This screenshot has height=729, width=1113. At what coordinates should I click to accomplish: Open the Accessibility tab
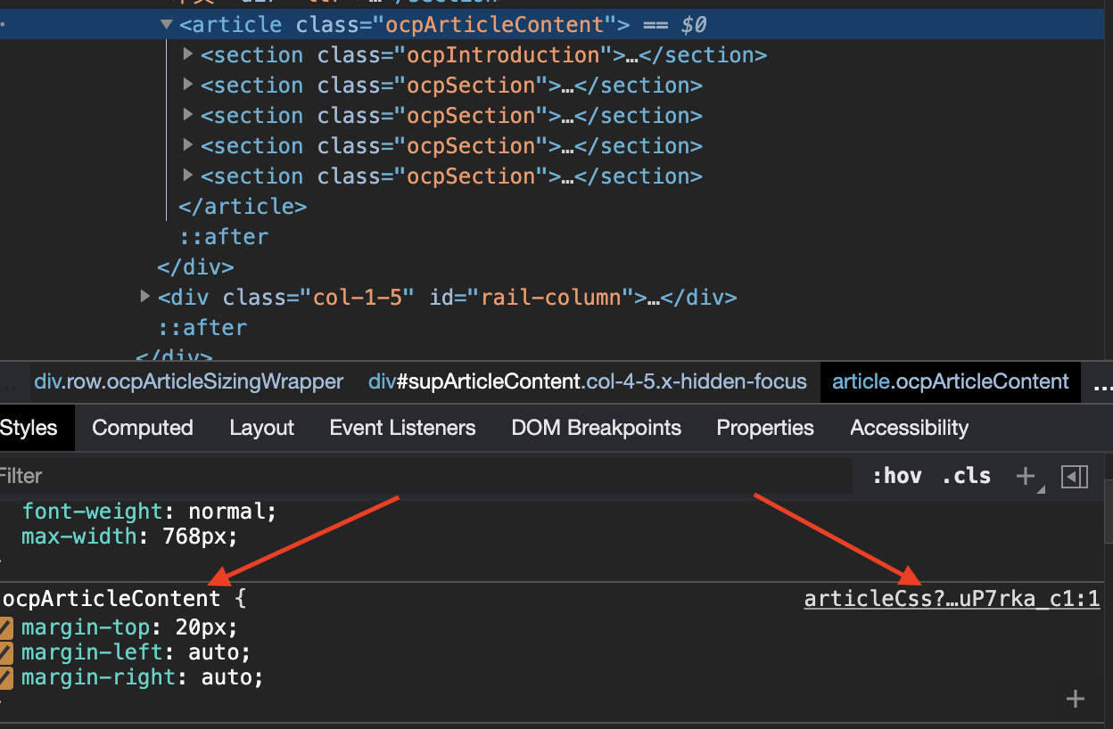click(x=909, y=428)
